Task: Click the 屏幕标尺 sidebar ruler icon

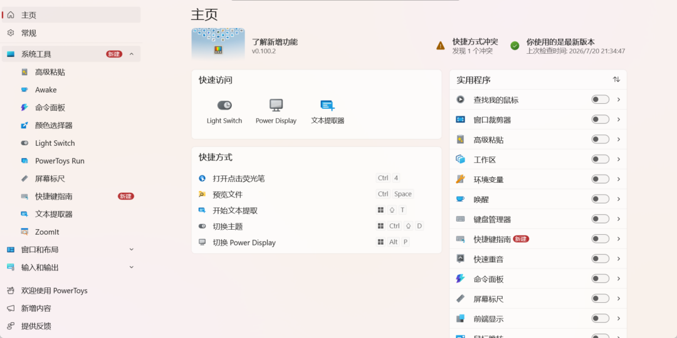Action: coord(24,178)
